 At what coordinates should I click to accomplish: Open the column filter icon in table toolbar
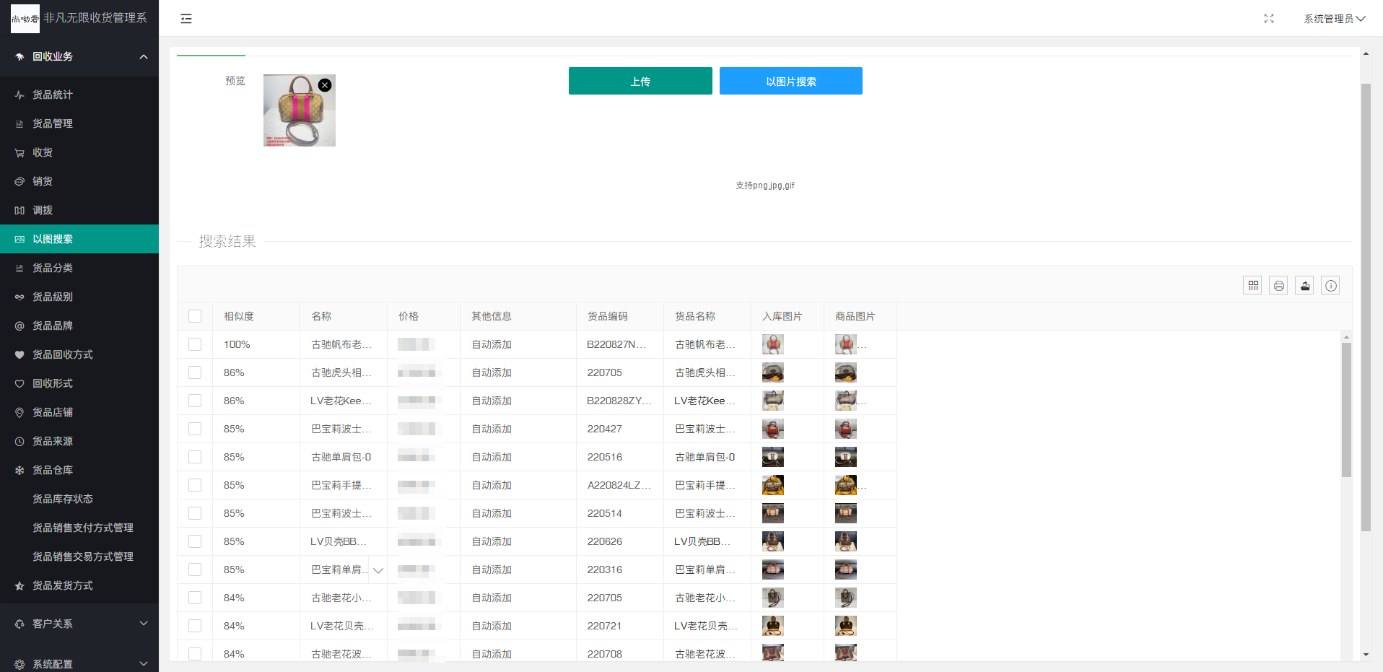tap(1253, 286)
